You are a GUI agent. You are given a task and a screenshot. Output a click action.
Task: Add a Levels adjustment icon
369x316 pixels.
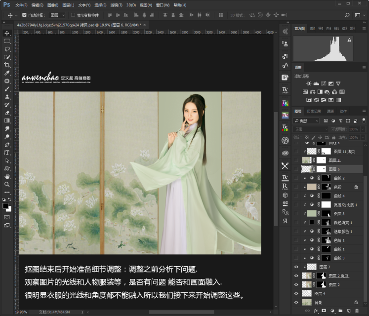[316, 83]
